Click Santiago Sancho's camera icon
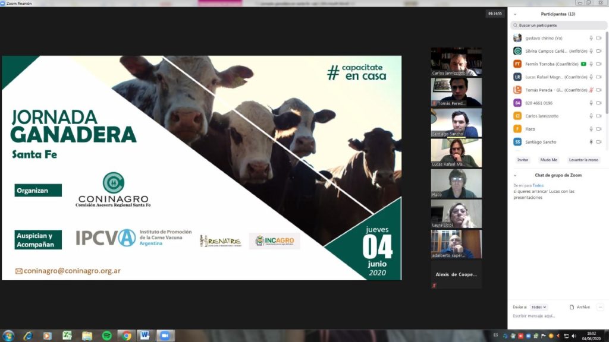609x342 pixels. click(599, 142)
